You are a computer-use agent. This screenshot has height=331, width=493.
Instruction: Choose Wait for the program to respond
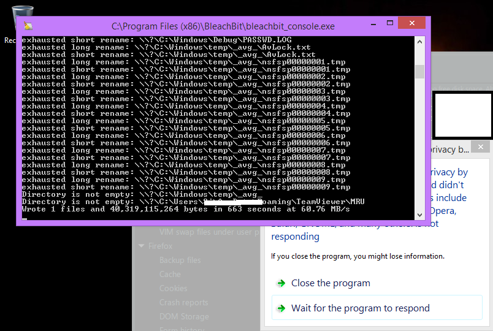pos(376,308)
